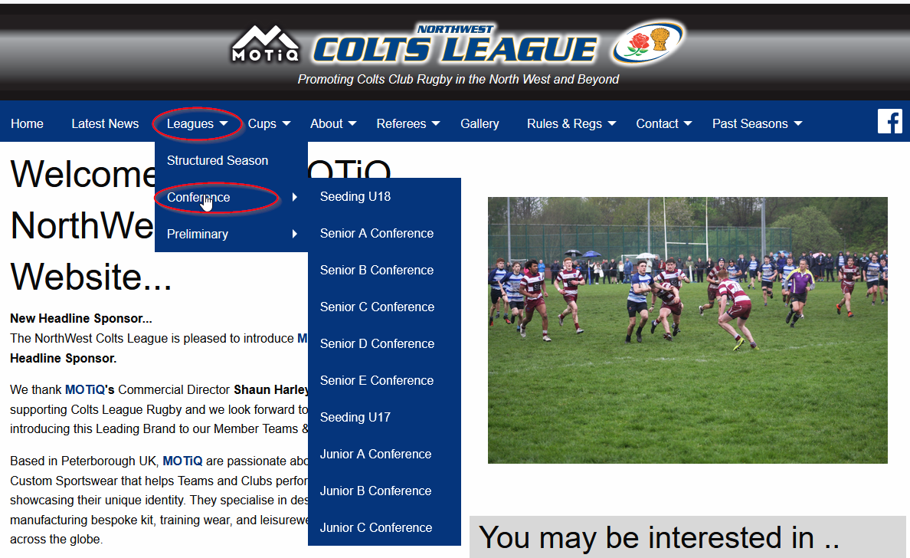Open the Facebook page icon
Screen dimensions: 910x558
pos(889,121)
